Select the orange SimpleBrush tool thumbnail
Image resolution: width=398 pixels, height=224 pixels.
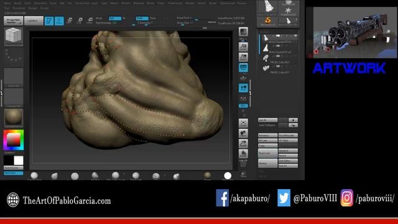(x=268, y=21)
